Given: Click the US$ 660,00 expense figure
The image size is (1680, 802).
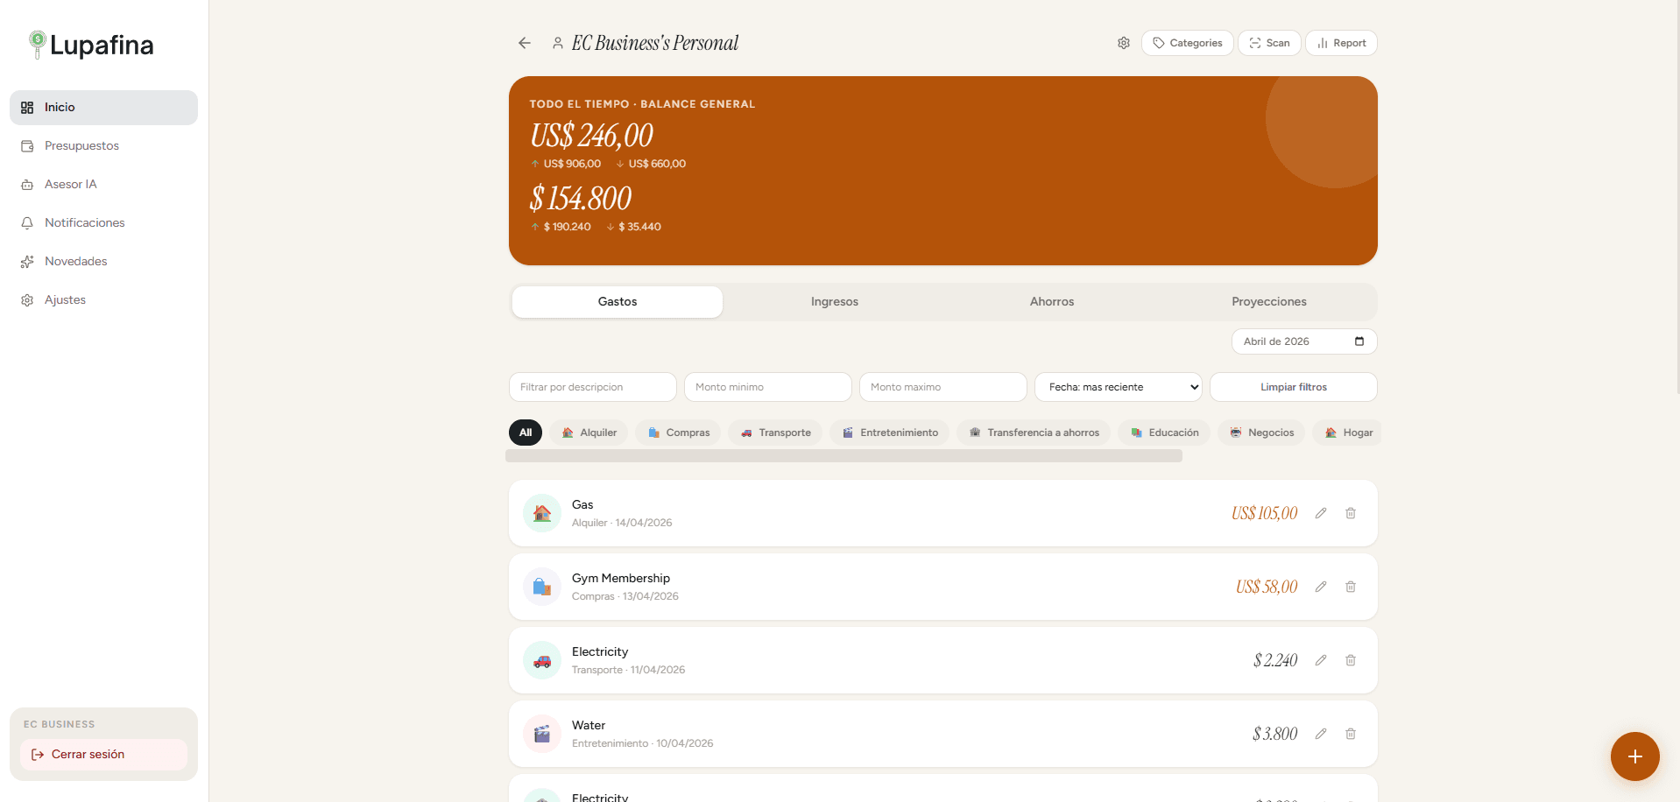Looking at the screenshot, I should 657,164.
